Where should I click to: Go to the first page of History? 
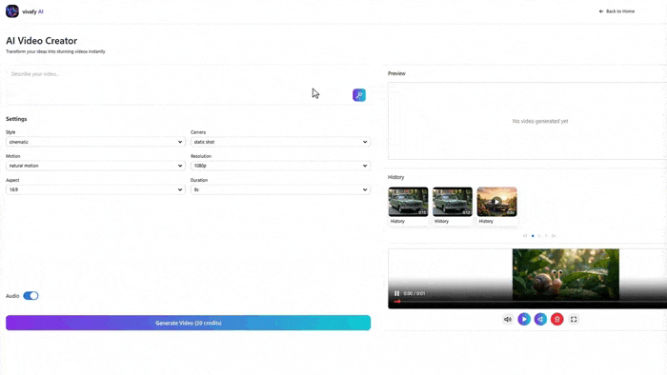tap(525, 236)
